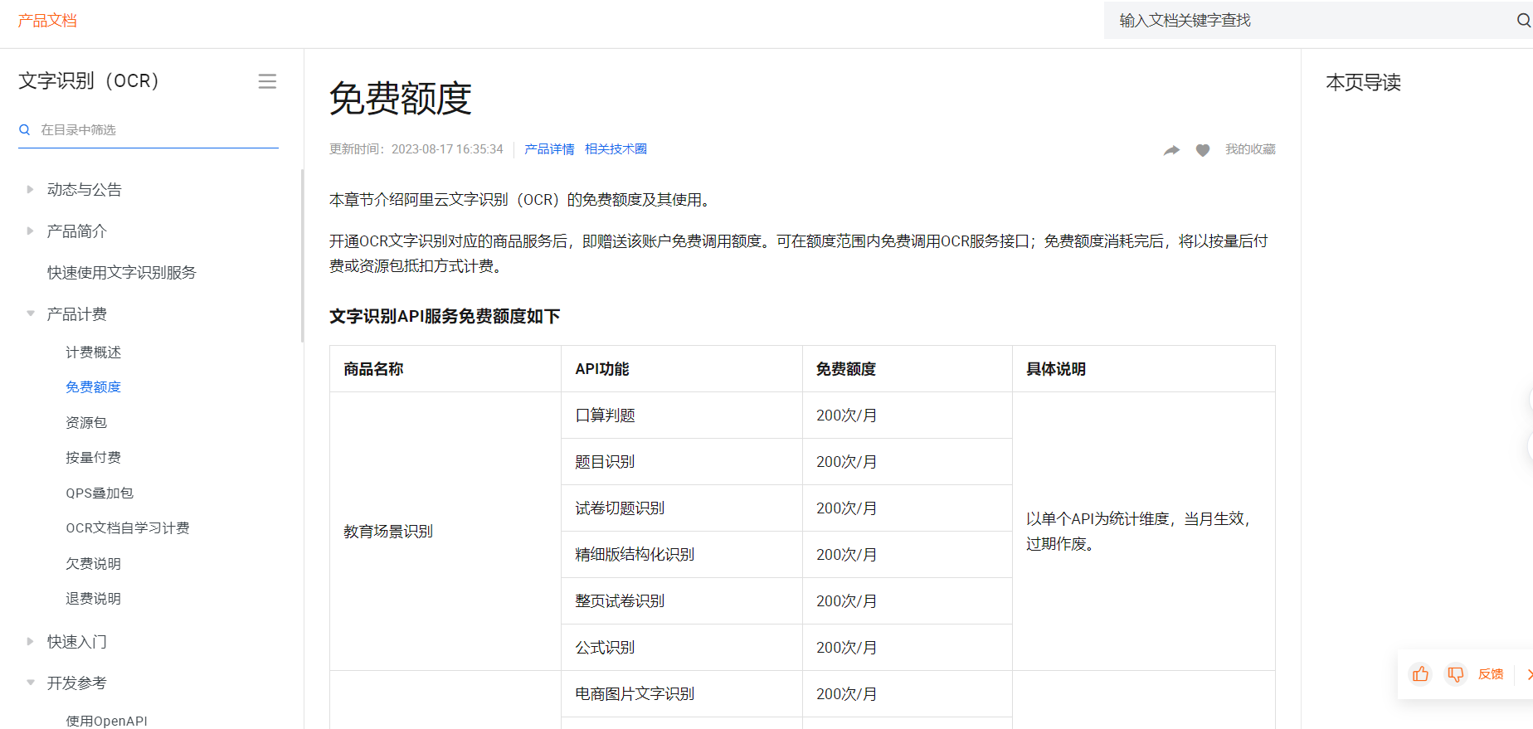
Task: Click the 具体说明 column header
Action: pyautogui.click(x=1144, y=368)
